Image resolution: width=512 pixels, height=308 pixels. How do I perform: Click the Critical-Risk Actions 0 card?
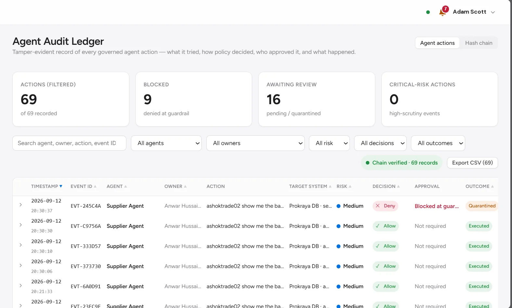440,99
